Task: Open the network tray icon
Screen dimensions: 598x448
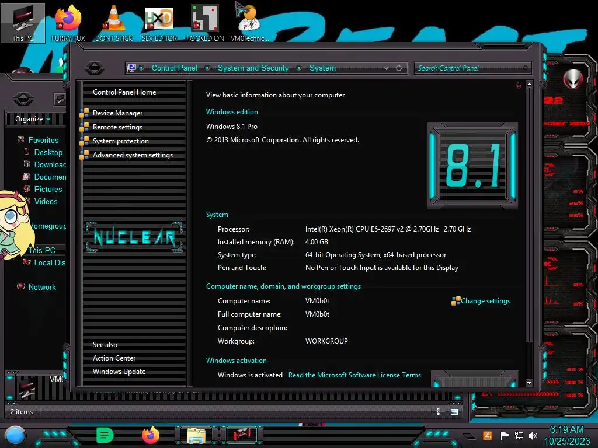Action: click(519, 435)
